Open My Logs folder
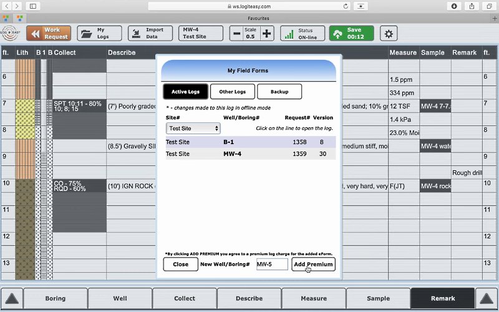 [x=99, y=34]
